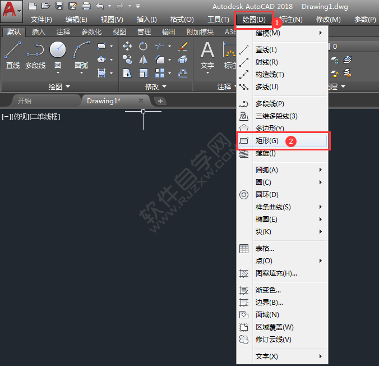This screenshot has height=366, width=379.
Task: Click the Hatch icon in ribbon Draw panel
Action: coord(101,73)
